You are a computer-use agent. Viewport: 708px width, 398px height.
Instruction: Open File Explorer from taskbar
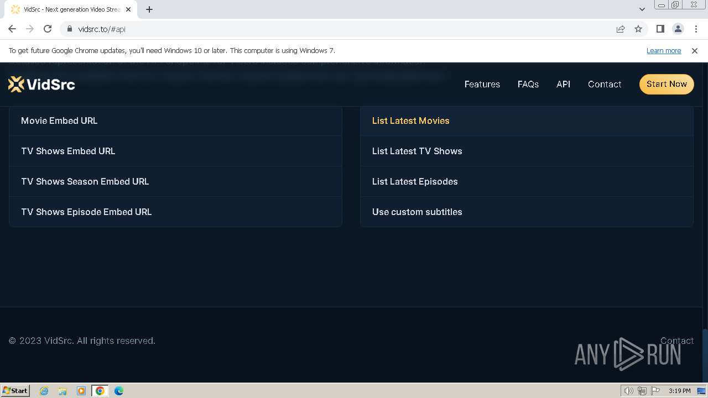[x=63, y=391]
